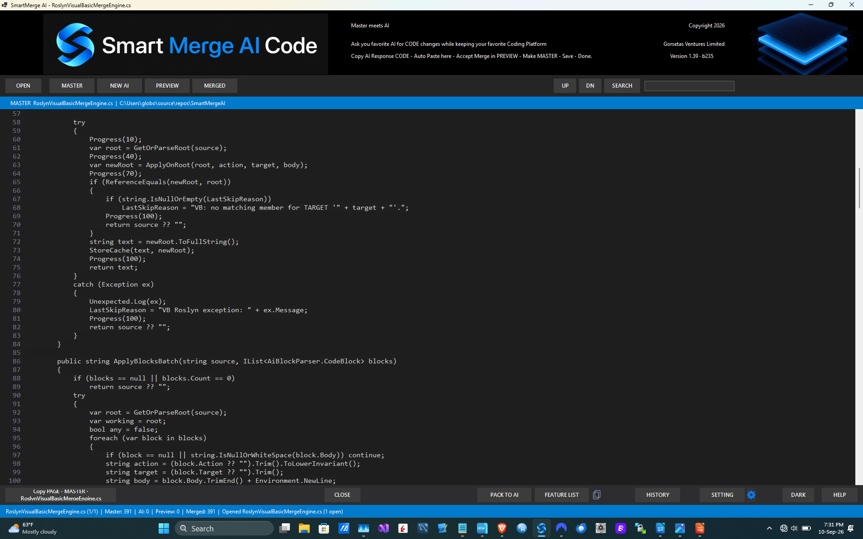The image size is (863, 539).
Task: Click the SETTING button
Action: 722,495
